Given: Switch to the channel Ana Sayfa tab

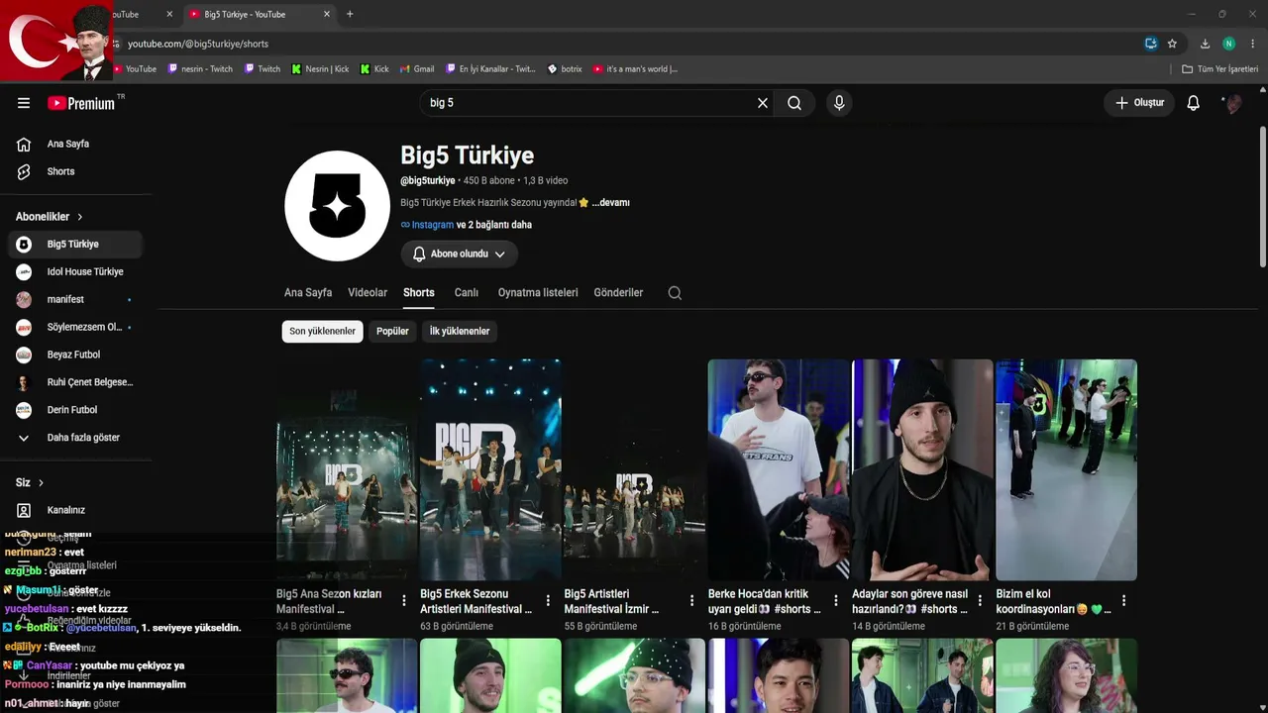Looking at the screenshot, I should 308,293.
